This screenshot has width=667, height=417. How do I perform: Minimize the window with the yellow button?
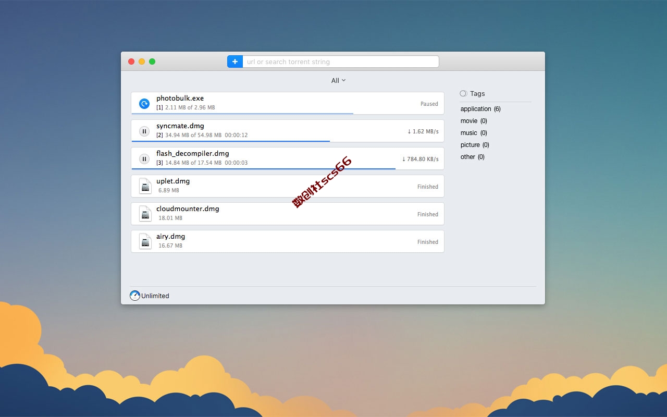(142, 62)
